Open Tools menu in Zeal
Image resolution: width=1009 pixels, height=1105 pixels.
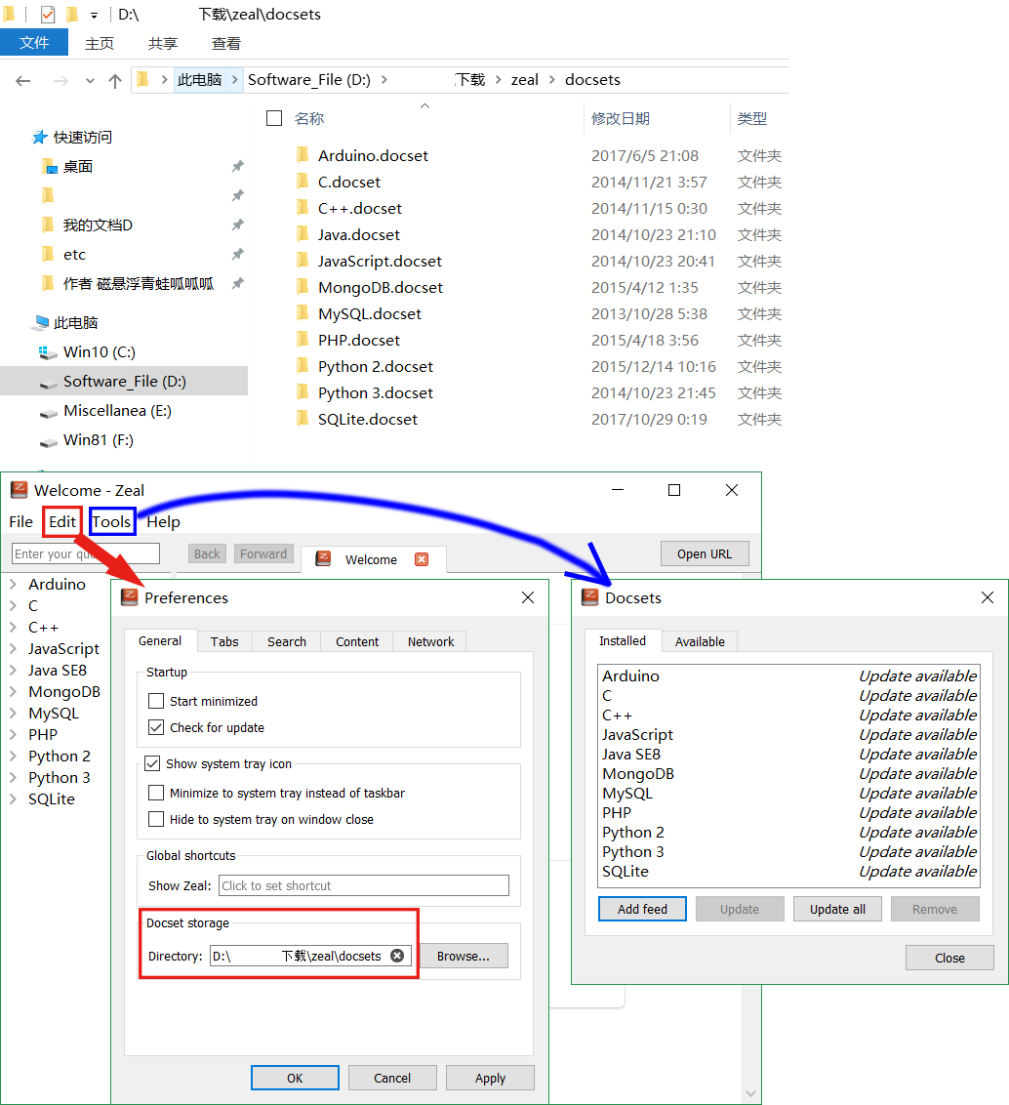click(112, 521)
